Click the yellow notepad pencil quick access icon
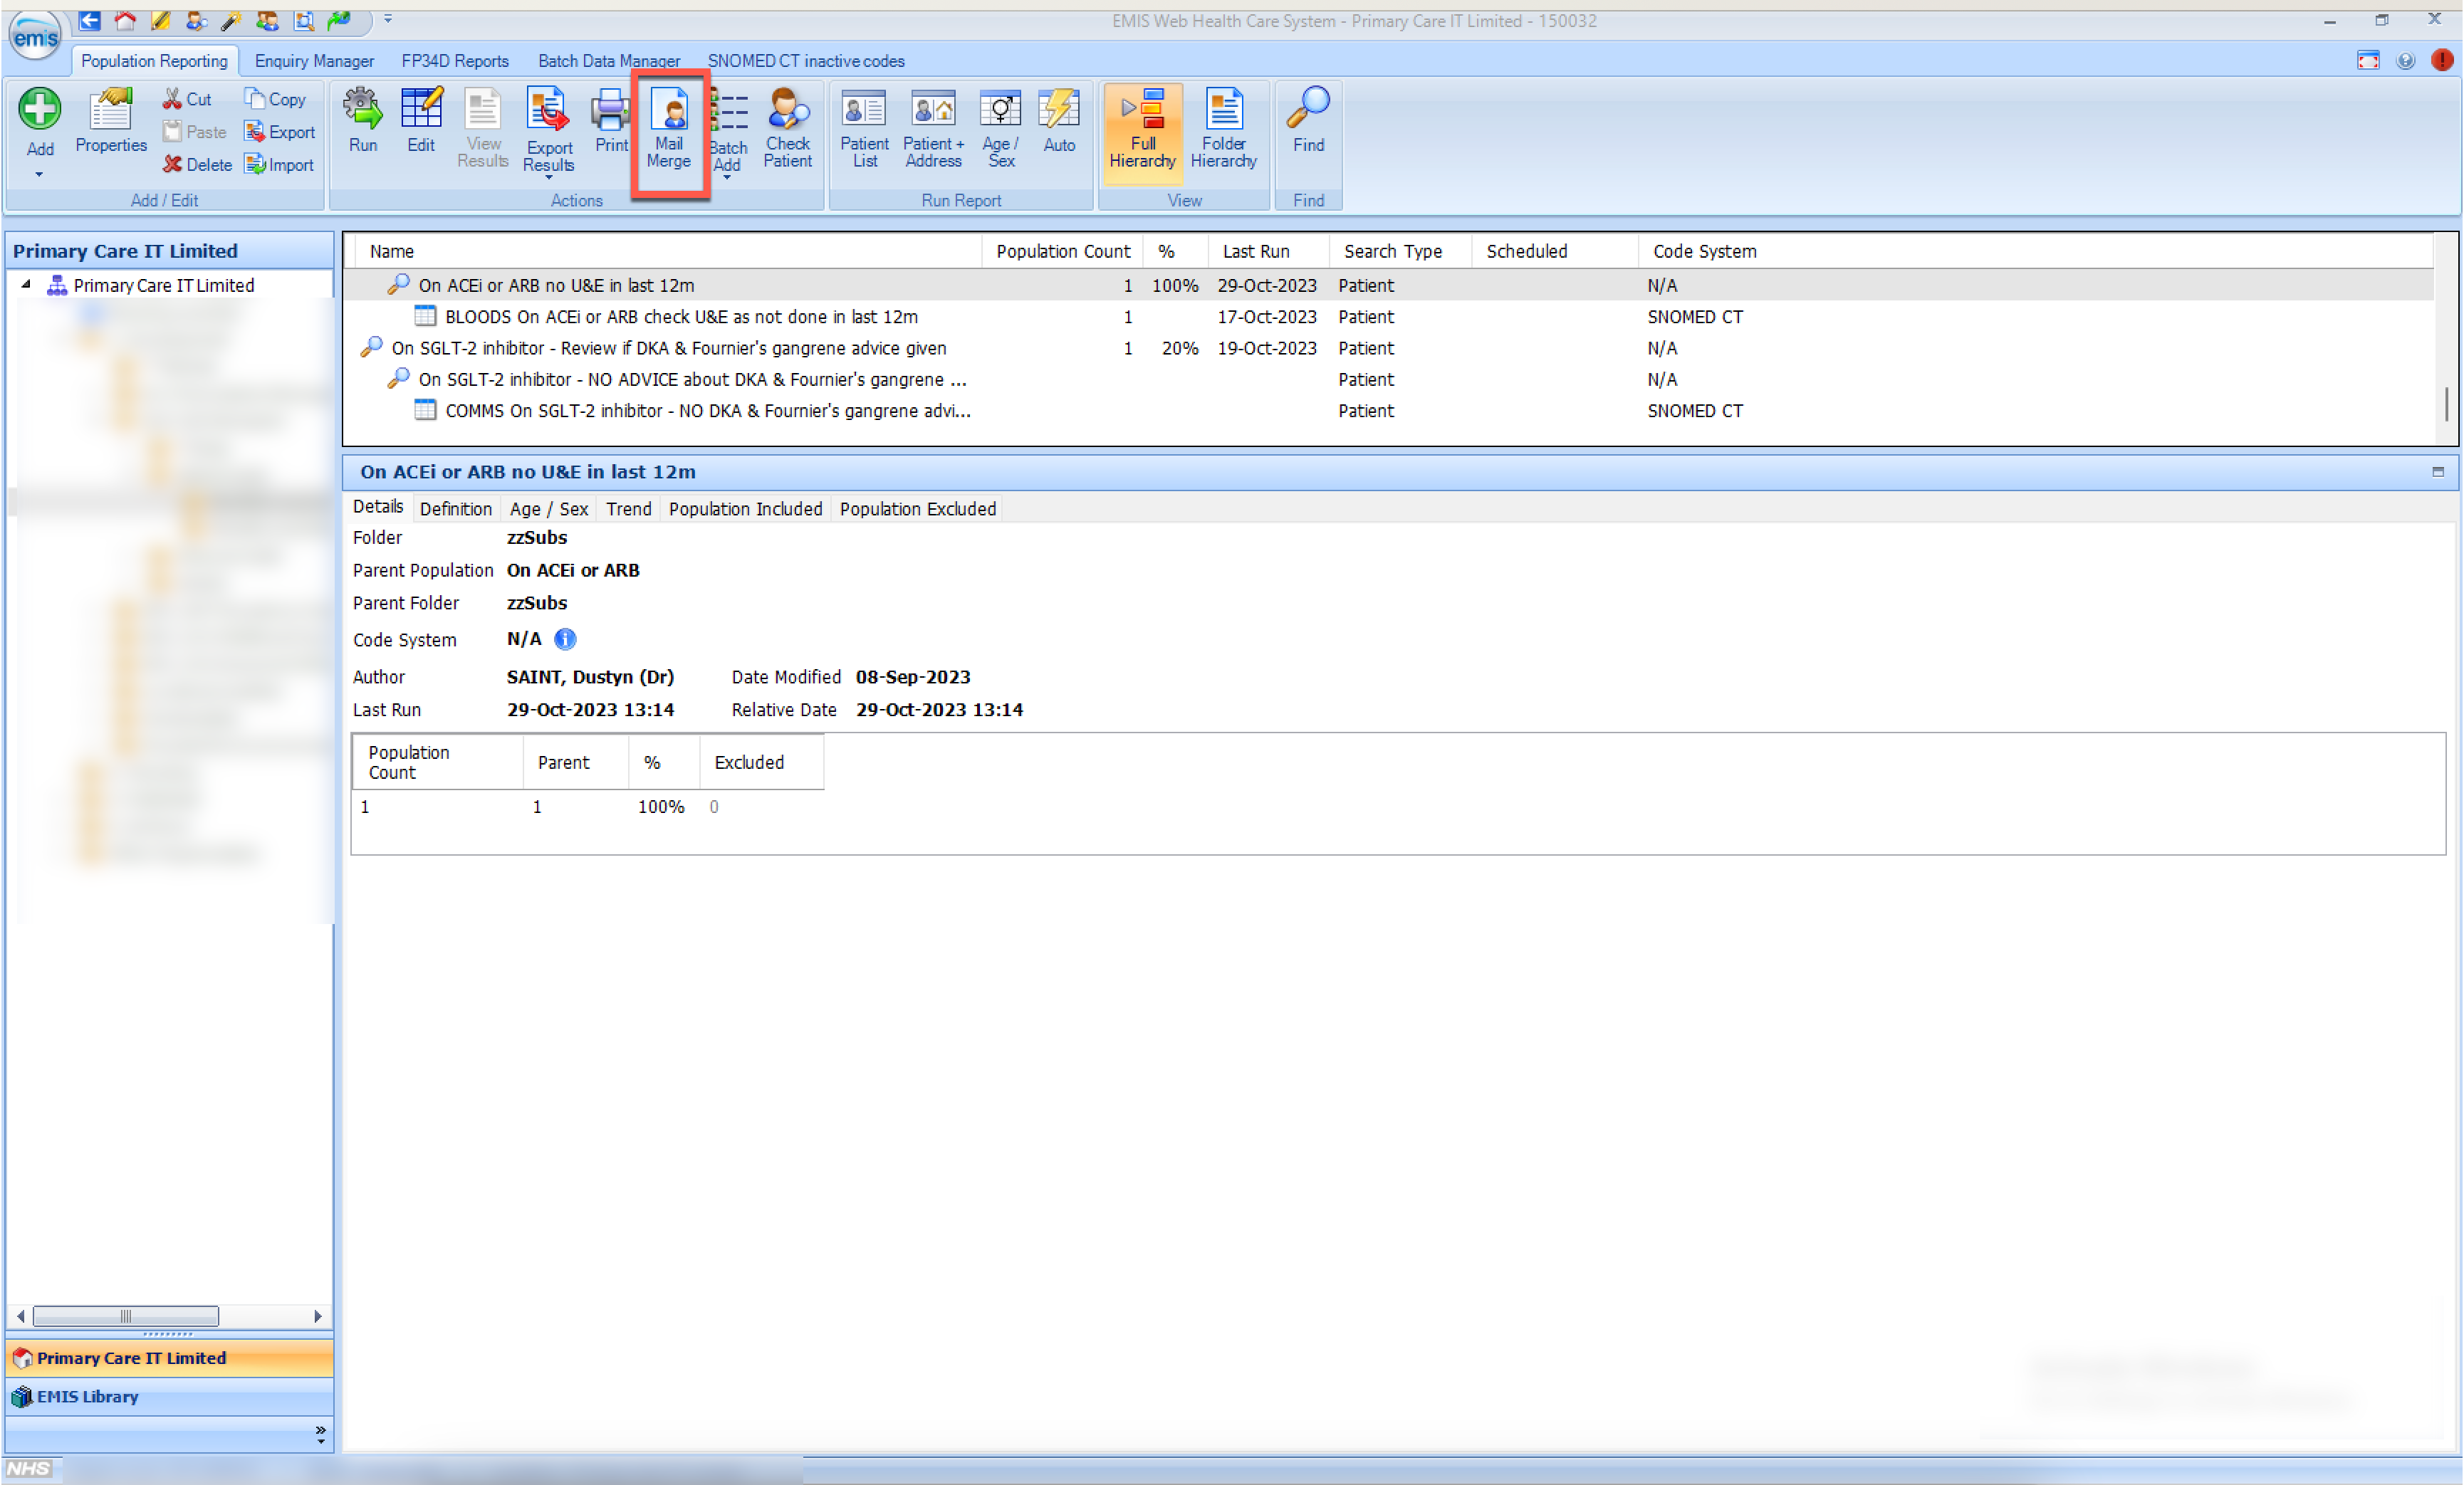Viewport: 2464px width, 1485px height. pyautogui.click(x=160, y=20)
